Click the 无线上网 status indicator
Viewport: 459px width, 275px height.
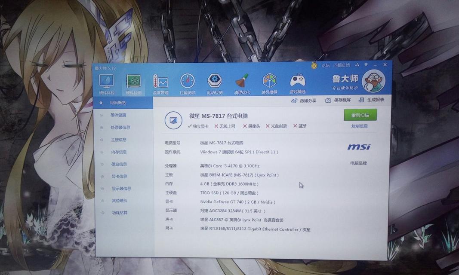tap(225, 126)
